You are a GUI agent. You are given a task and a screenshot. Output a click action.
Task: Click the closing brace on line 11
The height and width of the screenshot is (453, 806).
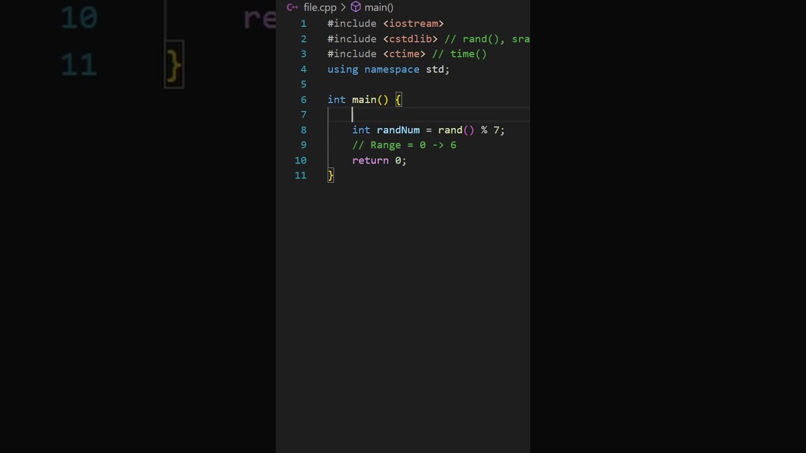331,176
